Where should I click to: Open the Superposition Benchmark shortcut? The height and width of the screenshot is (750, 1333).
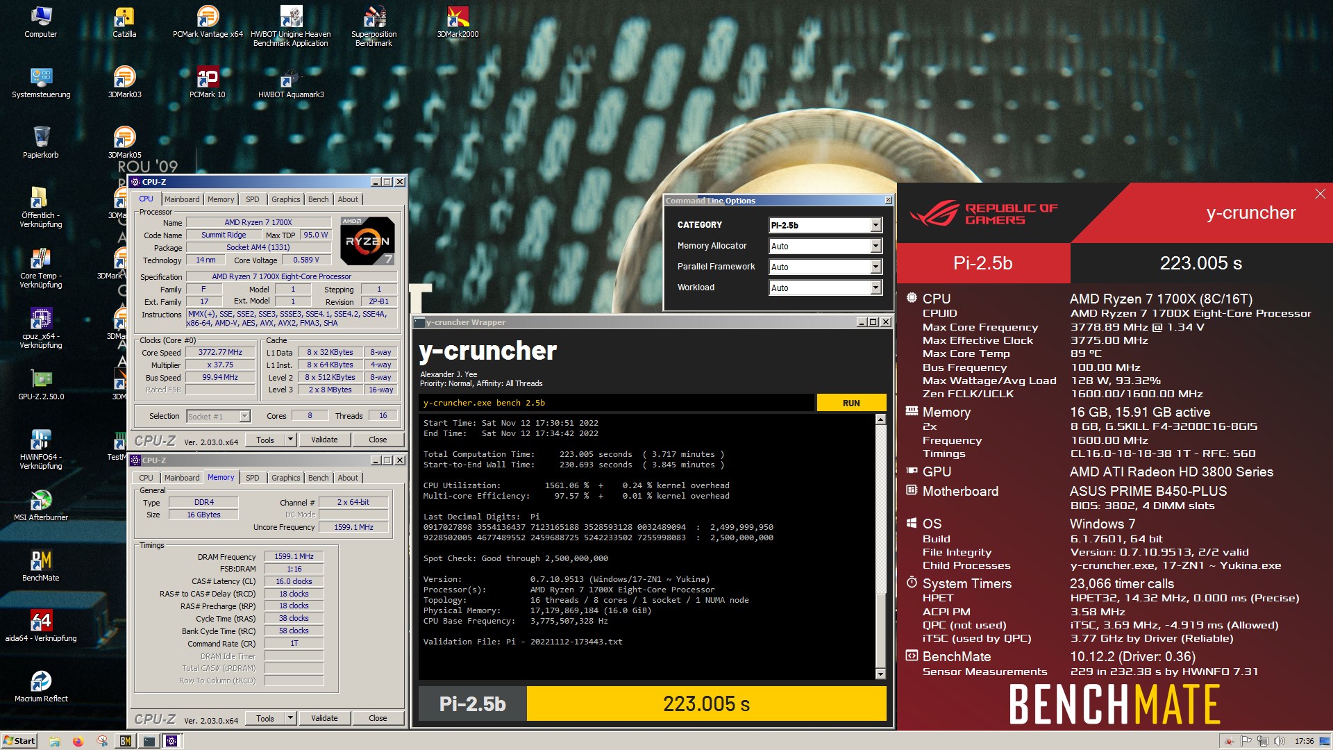tap(374, 26)
